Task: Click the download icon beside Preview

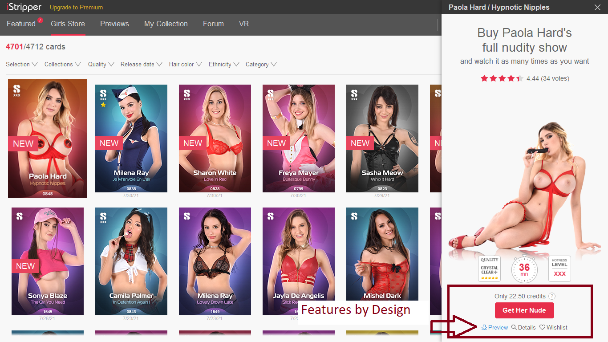Action: [x=484, y=327]
